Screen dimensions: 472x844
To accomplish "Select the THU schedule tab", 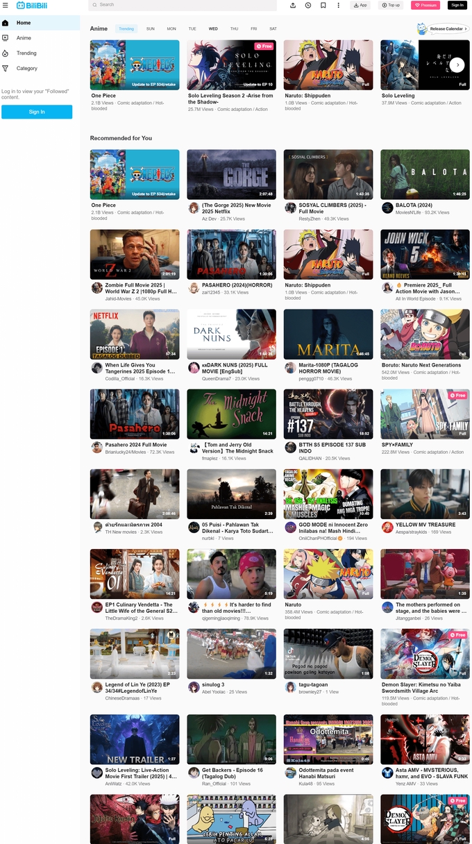I will point(234,29).
